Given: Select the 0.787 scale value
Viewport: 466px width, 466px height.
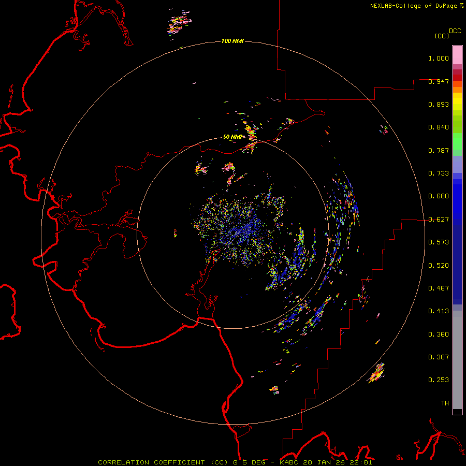Looking at the screenshot, I should coord(439,150).
